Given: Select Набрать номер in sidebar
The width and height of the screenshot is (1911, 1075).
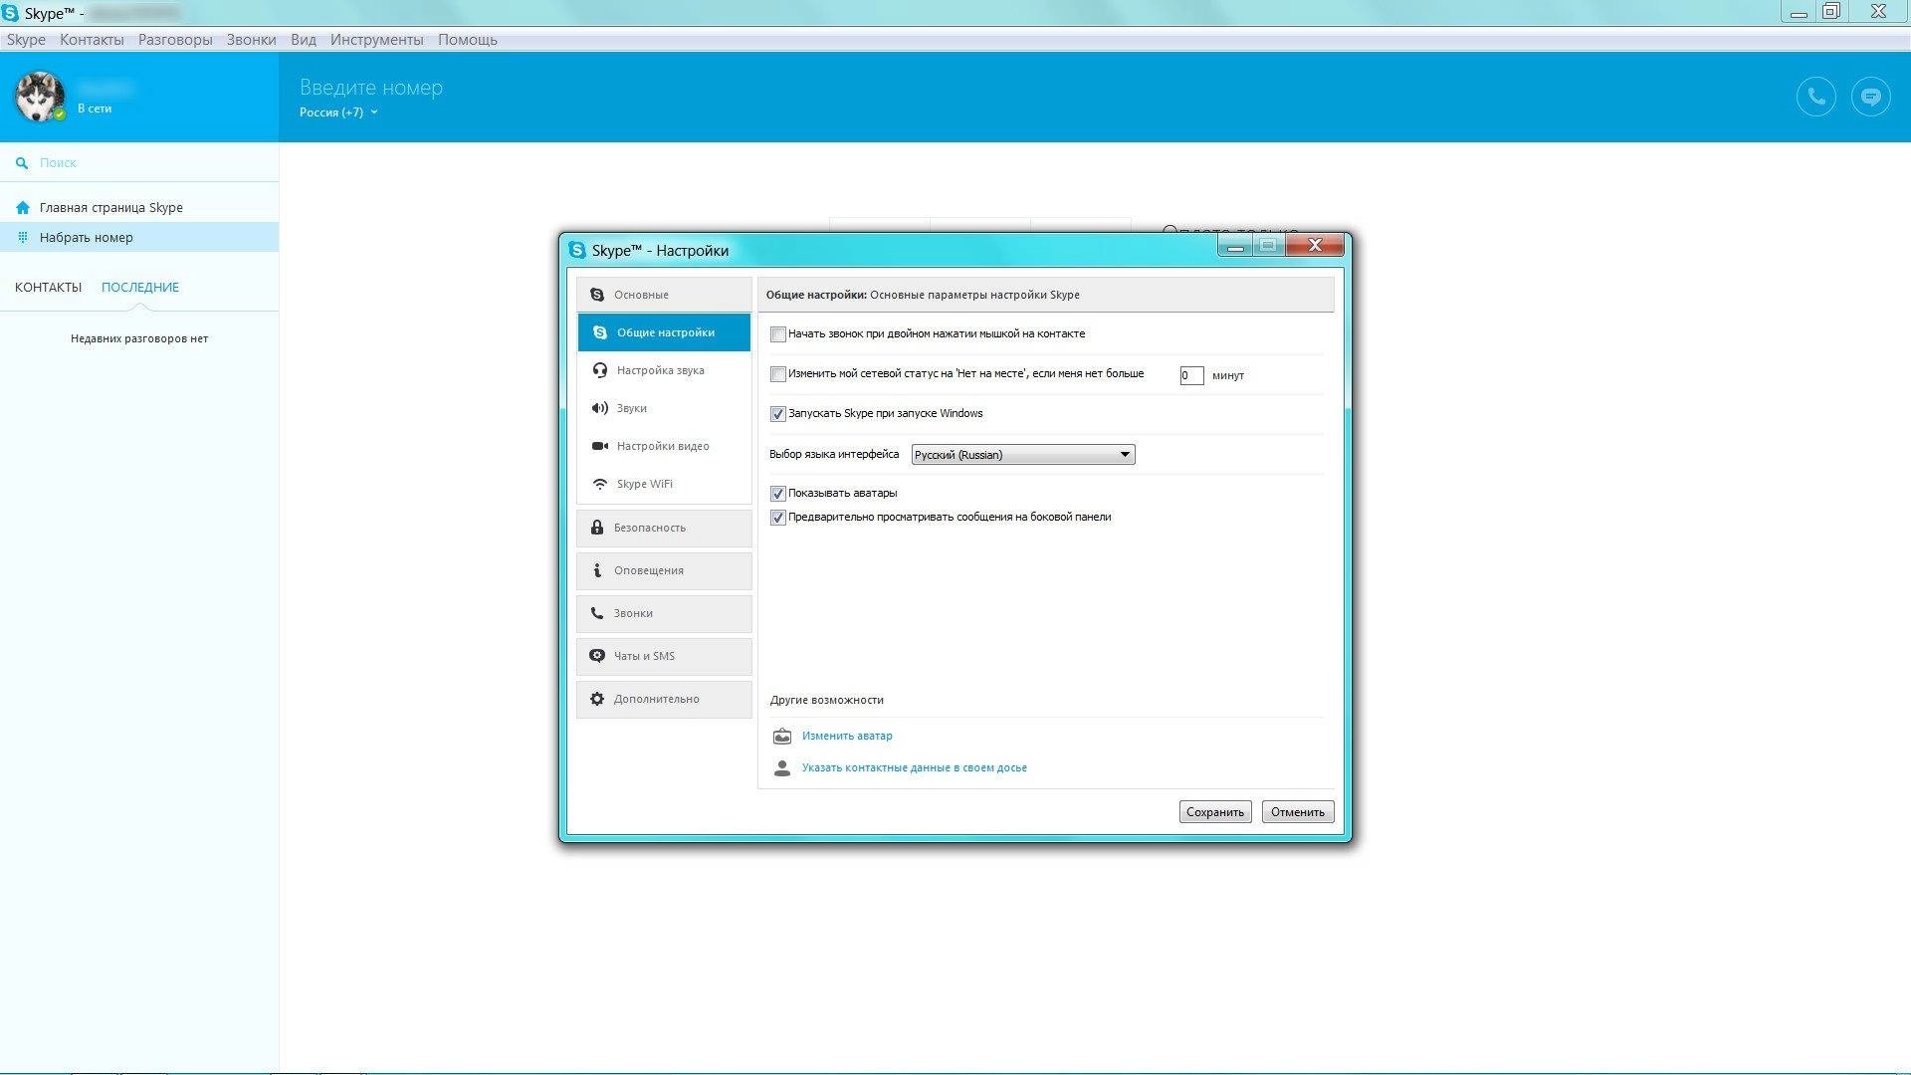Looking at the screenshot, I should [139, 237].
